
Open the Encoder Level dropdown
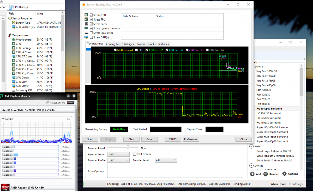tap(166, 160)
